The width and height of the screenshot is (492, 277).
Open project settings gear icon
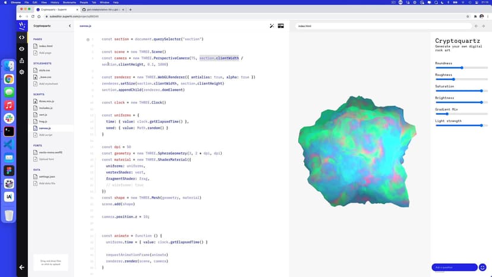tap(22, 72)
